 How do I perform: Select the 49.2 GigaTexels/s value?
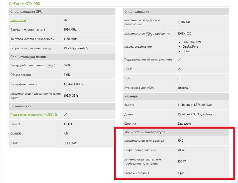pyautogui.click(x=76, y=48)
